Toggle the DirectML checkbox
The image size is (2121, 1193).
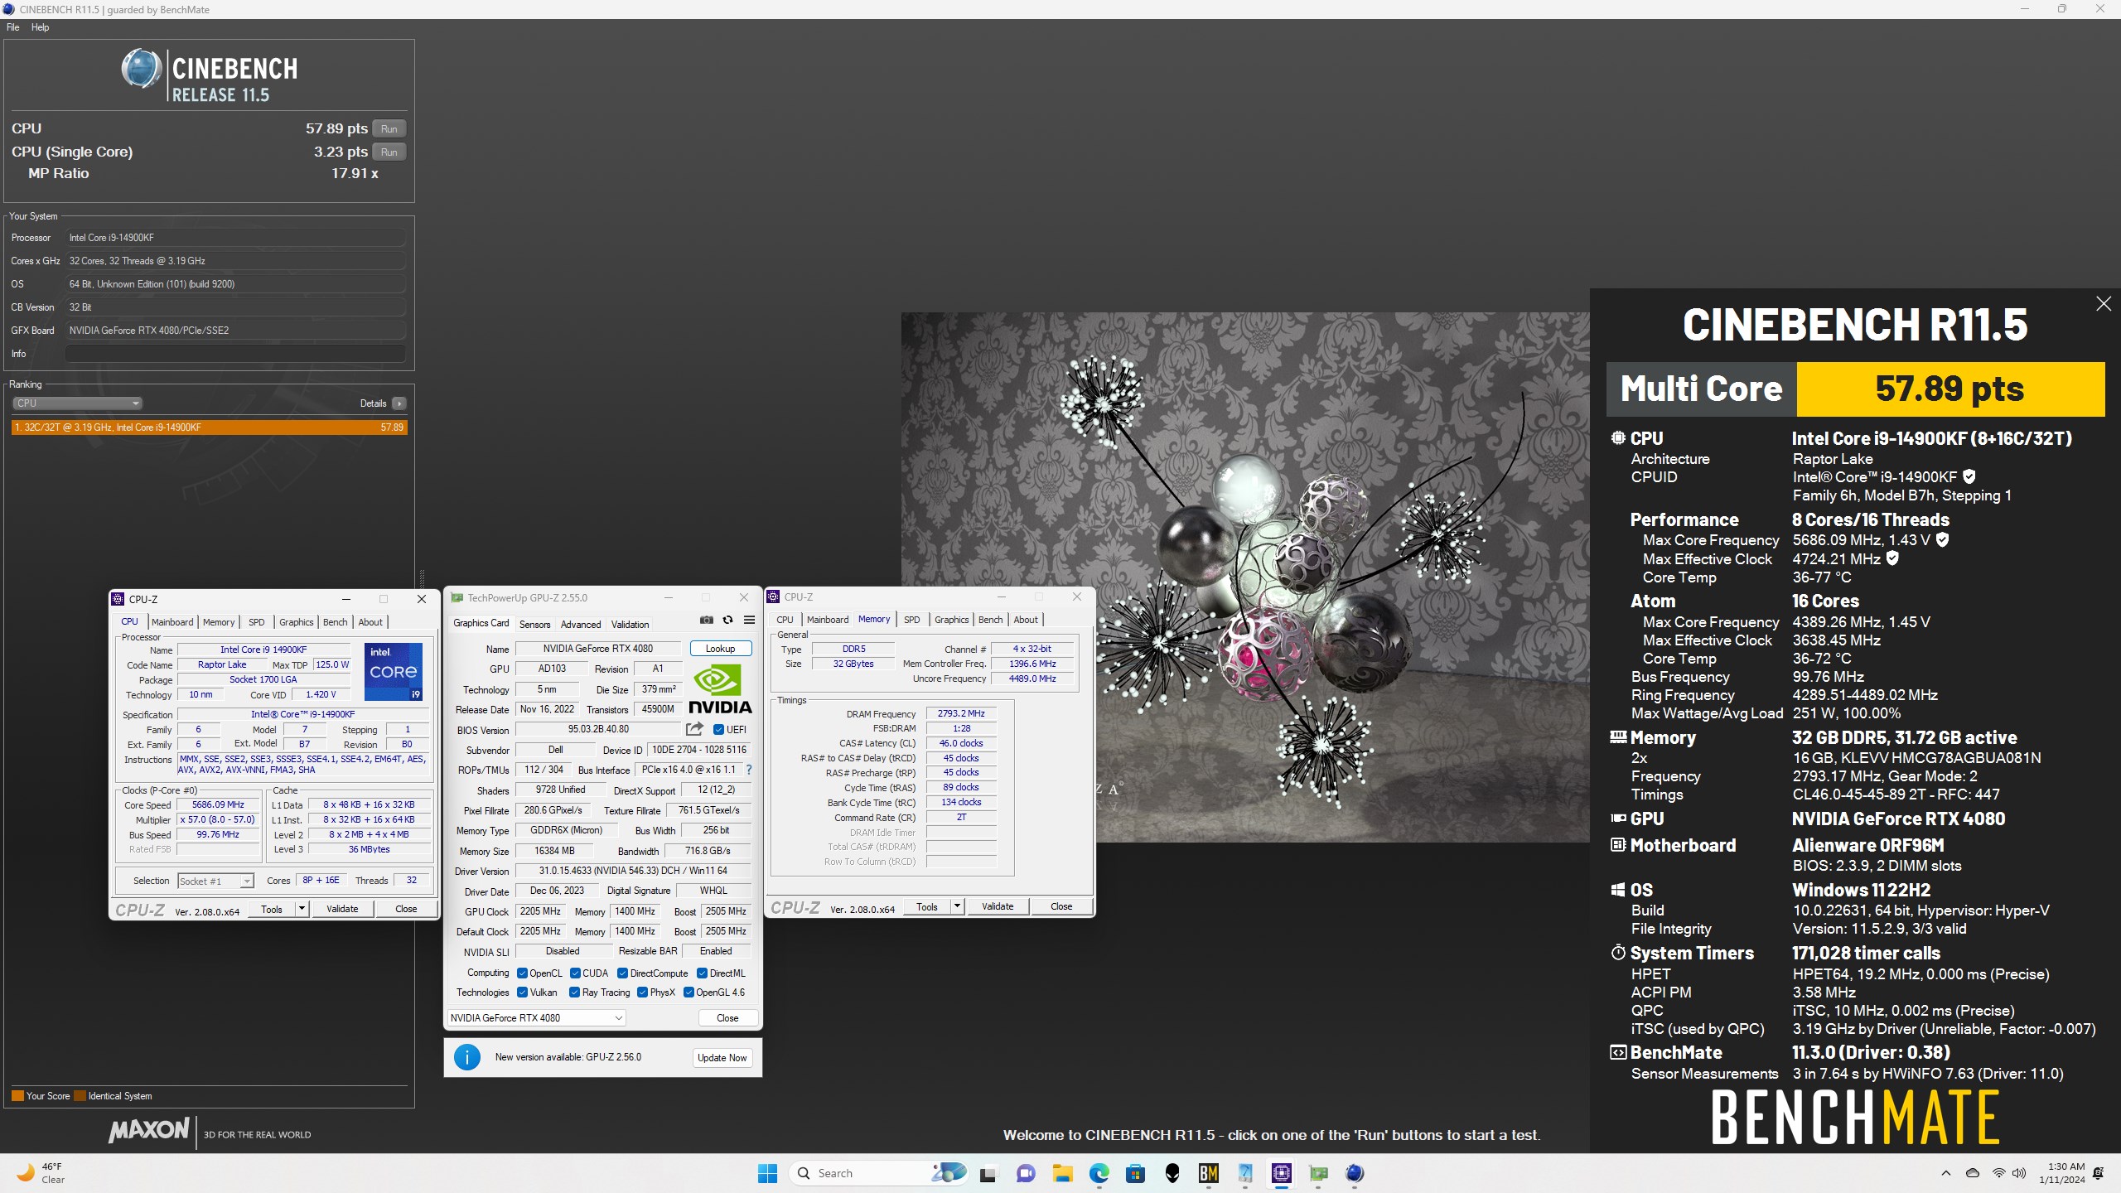tap(702, 973)
